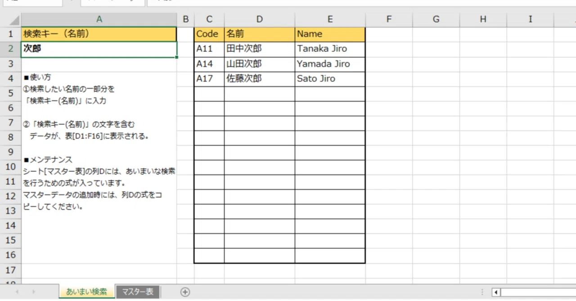The image size is (576, 301).
Task: Select row 5 header
Action: coord(10,94)
